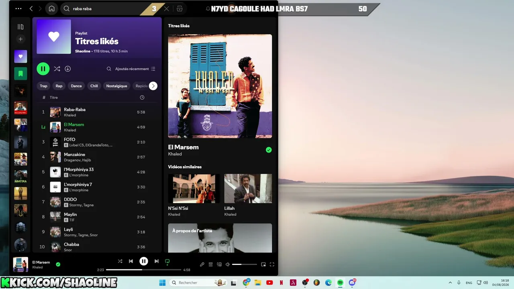Screen dimensions: 514x289
Task: Open connect to a device
Action: 219,265
